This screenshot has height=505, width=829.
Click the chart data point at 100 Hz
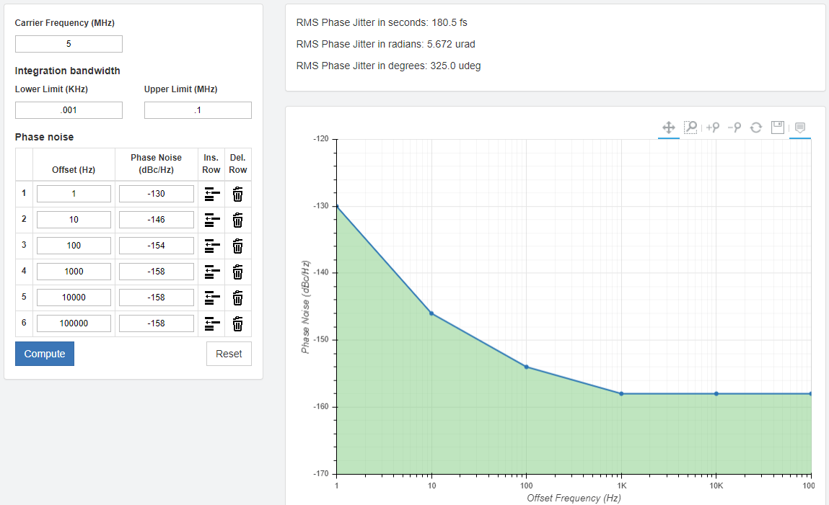(x=527, y=367)
